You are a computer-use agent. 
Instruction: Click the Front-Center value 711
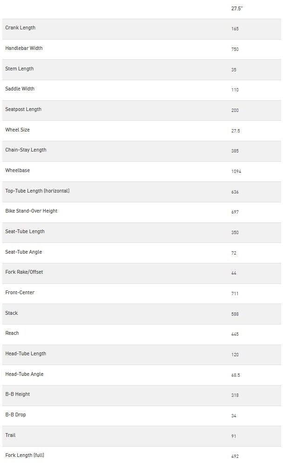point(235,294)
